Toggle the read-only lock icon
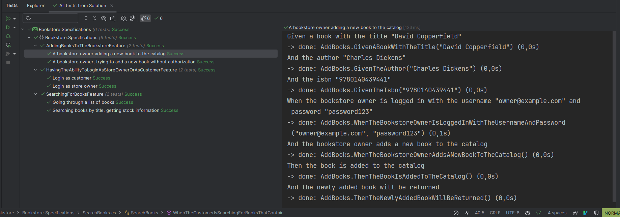 pyautogui.click(x=575, y=213)
